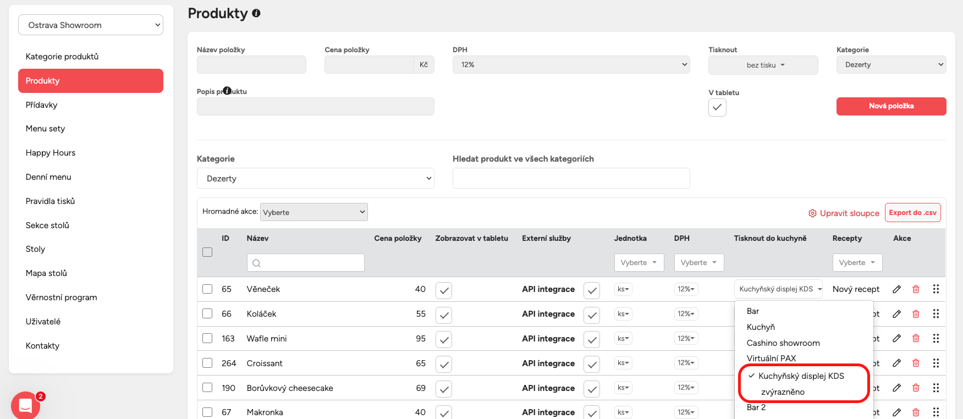The image size is (963, 419).
Task: Select Cashino showroom from the print menu
Action: (783, 343)
